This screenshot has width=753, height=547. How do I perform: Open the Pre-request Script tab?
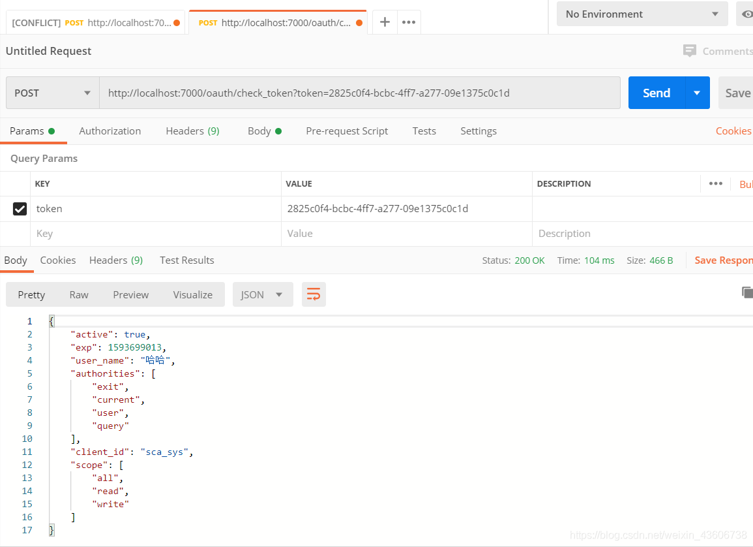point(347,131)
